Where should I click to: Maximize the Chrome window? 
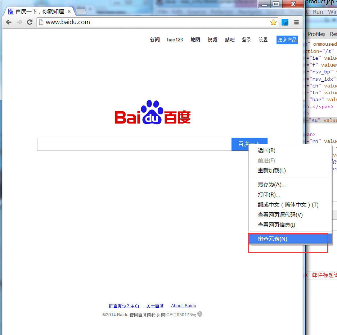(277, 4)
